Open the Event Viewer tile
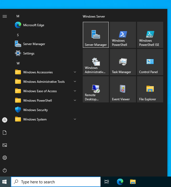The height and width of the screenshot is (187, 171). (x=123, y=89)
